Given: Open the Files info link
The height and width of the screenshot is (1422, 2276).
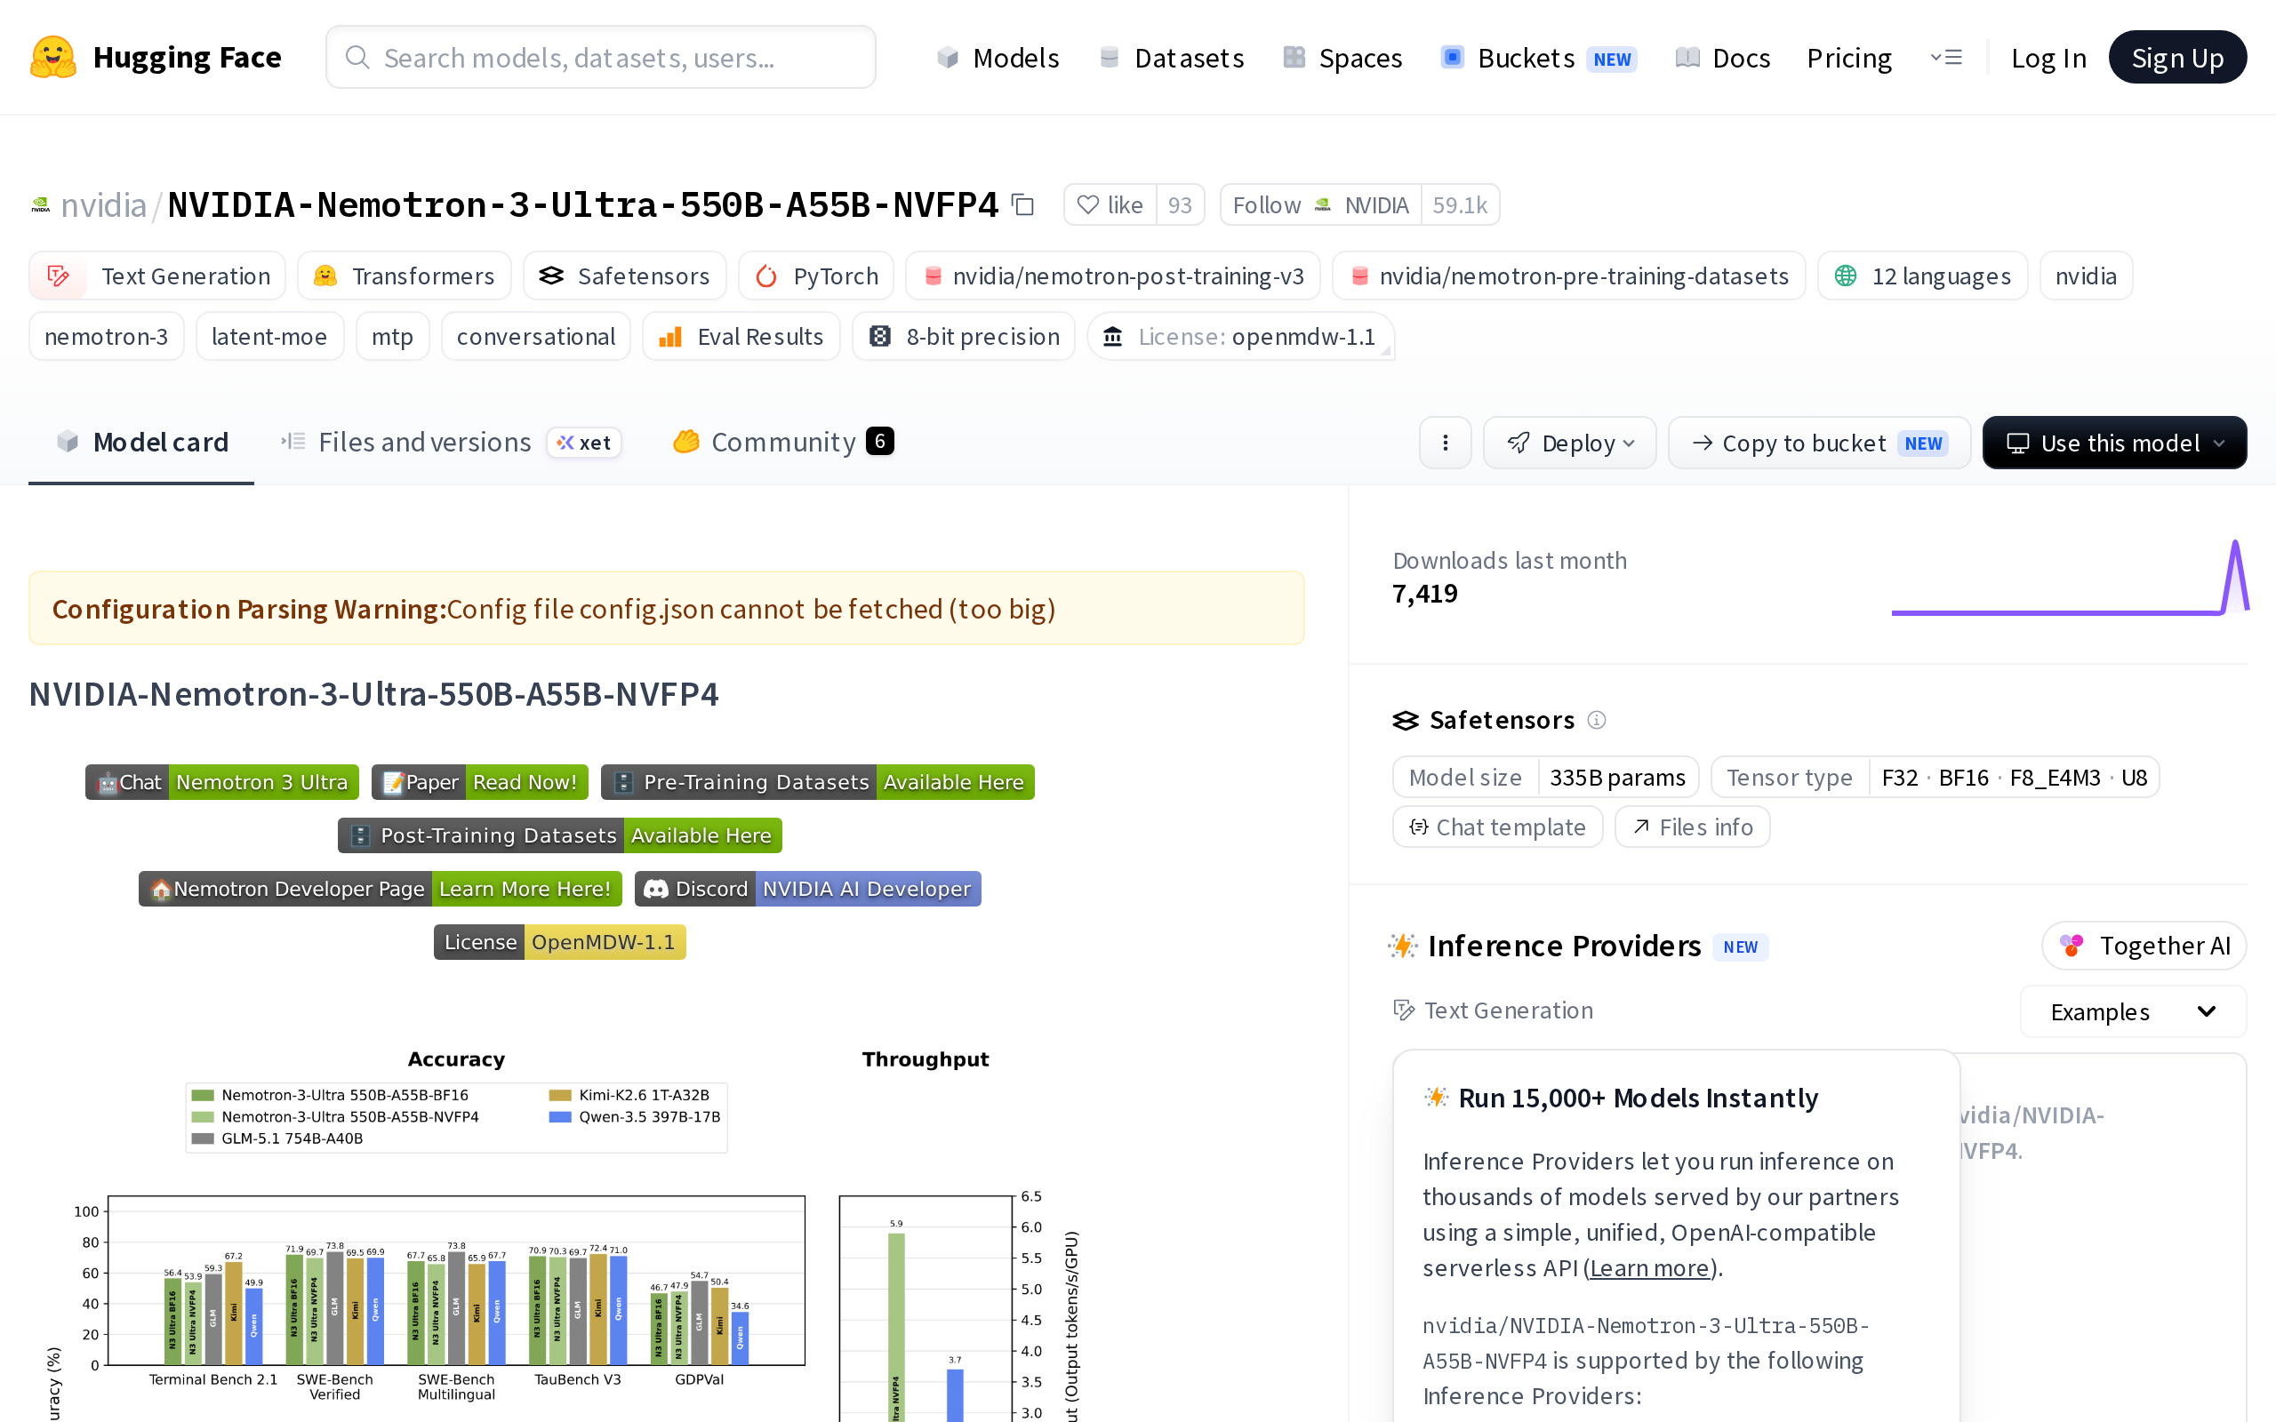Looking at the screenshot, I should point(1692,827).
